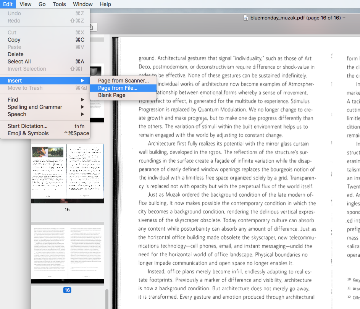360x309 pixels.
Task: Choose Select All in the Edit menu
Action: coord(45,61)
